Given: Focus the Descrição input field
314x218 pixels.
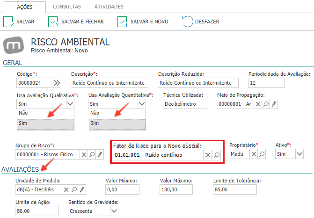Looking at the screenshot, I should pos(110,83).
